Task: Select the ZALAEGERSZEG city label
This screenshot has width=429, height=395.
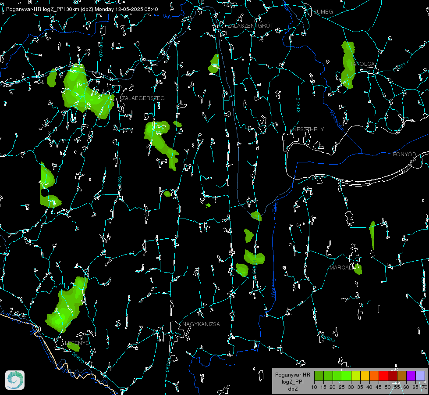Action: click(143, 98)
